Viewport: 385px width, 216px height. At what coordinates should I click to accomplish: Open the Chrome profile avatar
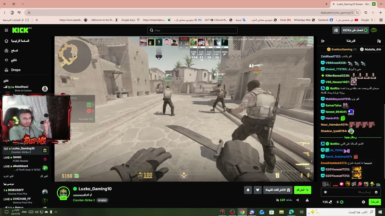click(x=12, y=13)
